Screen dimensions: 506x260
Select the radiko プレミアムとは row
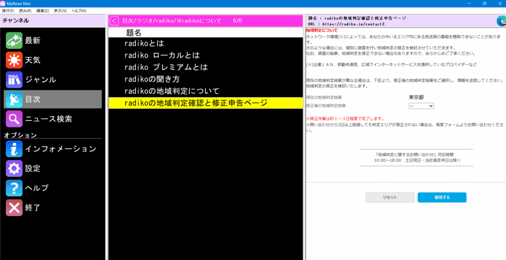(206, 67)
